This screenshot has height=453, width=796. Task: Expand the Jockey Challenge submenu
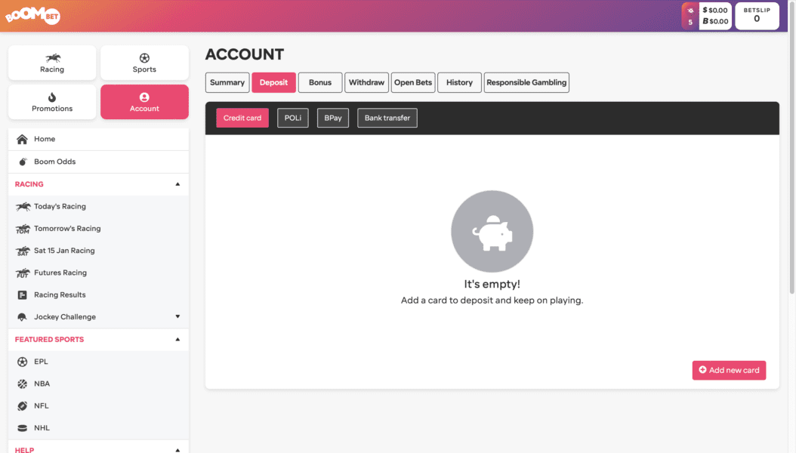(177, 317)
